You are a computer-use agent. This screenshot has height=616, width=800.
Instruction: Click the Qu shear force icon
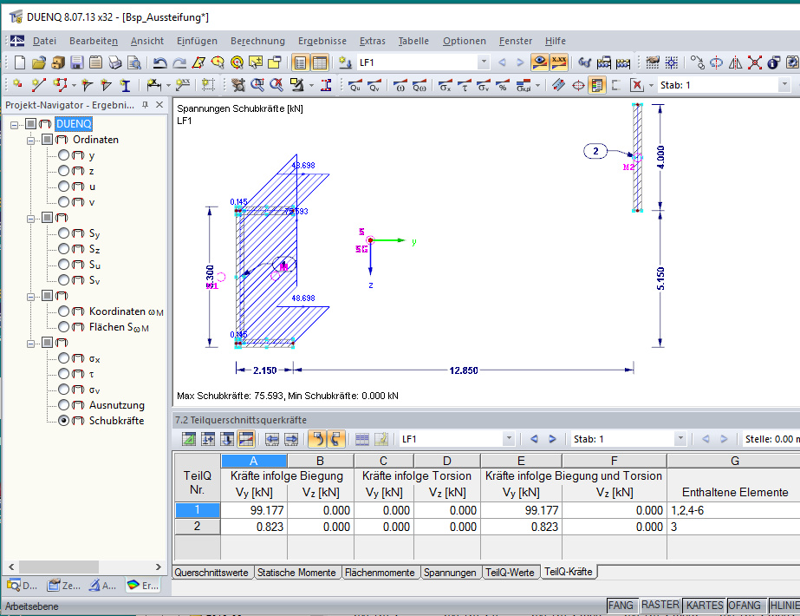coord(355,85)
